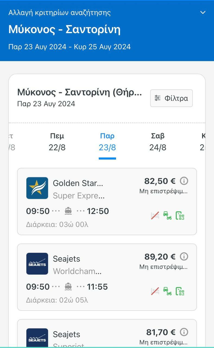Click the ferry icon on the Golden Star trip

click(x=68, y=211)
